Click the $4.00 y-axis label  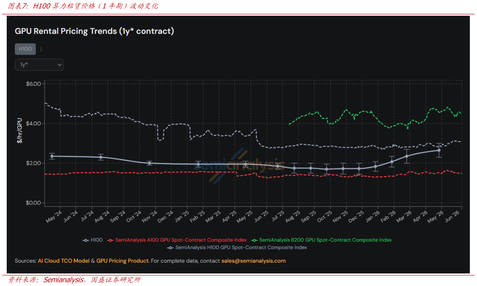click(34, 124)
